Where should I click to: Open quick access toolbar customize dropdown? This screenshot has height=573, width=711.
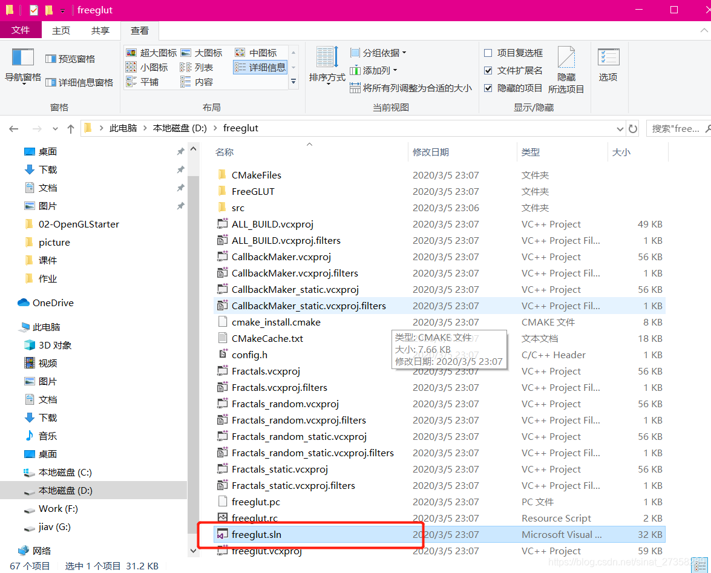pos(62,10)
